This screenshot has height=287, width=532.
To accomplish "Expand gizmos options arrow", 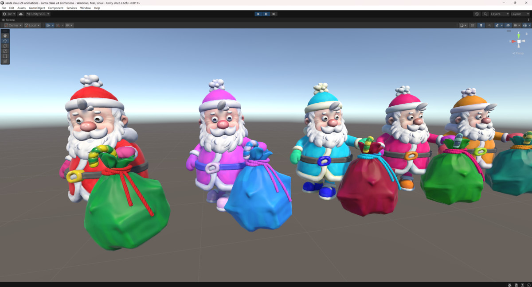I will (530, 25).
